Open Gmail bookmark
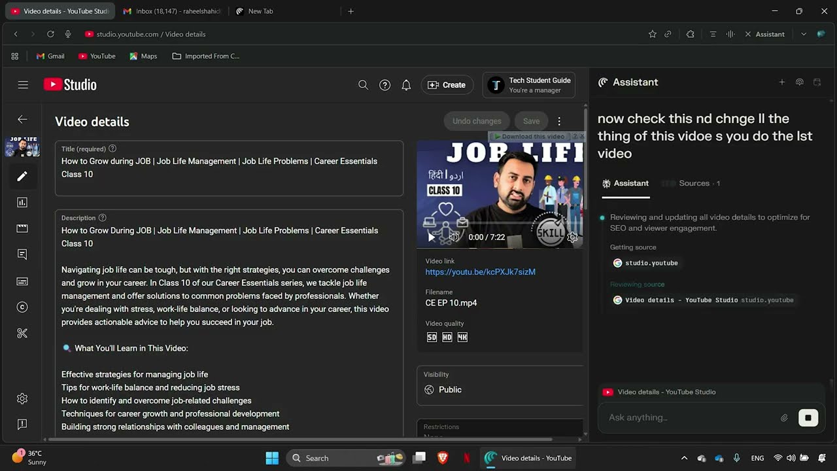The height and width of the screenshot is (471, 837). point(50,56)
